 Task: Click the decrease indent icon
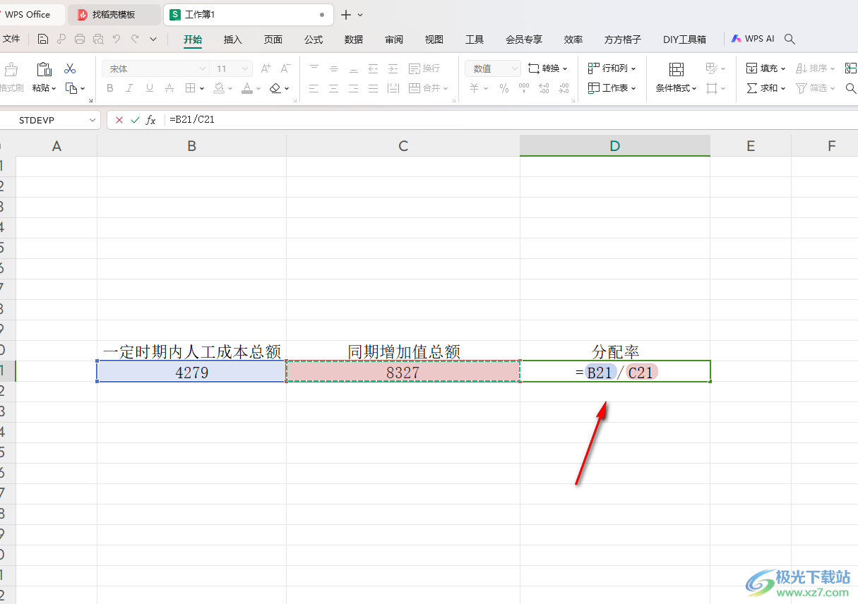(x=374, y=68)
